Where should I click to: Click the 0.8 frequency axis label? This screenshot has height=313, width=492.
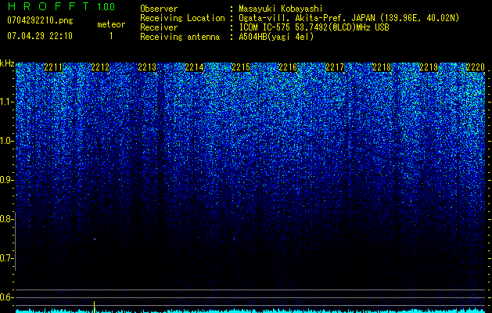[x=6, y=219]
